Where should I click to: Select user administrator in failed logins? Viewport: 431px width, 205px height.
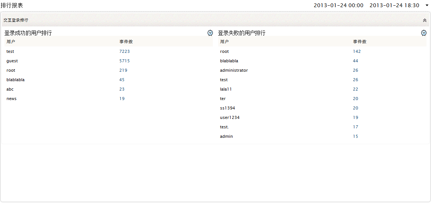point(234,70)
